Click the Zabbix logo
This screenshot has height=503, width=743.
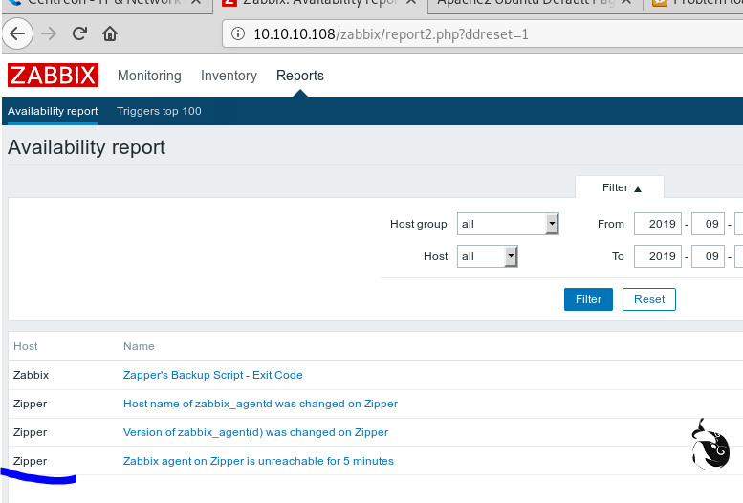pos(53,76)
